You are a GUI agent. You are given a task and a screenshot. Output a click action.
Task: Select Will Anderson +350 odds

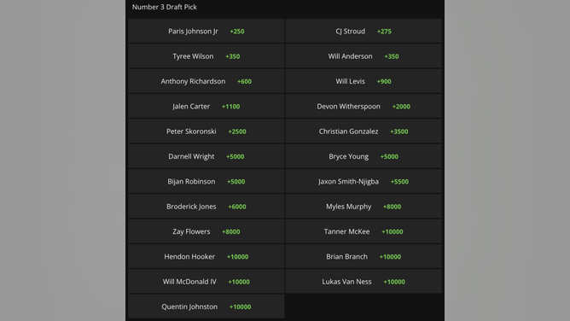click(364, 56)
